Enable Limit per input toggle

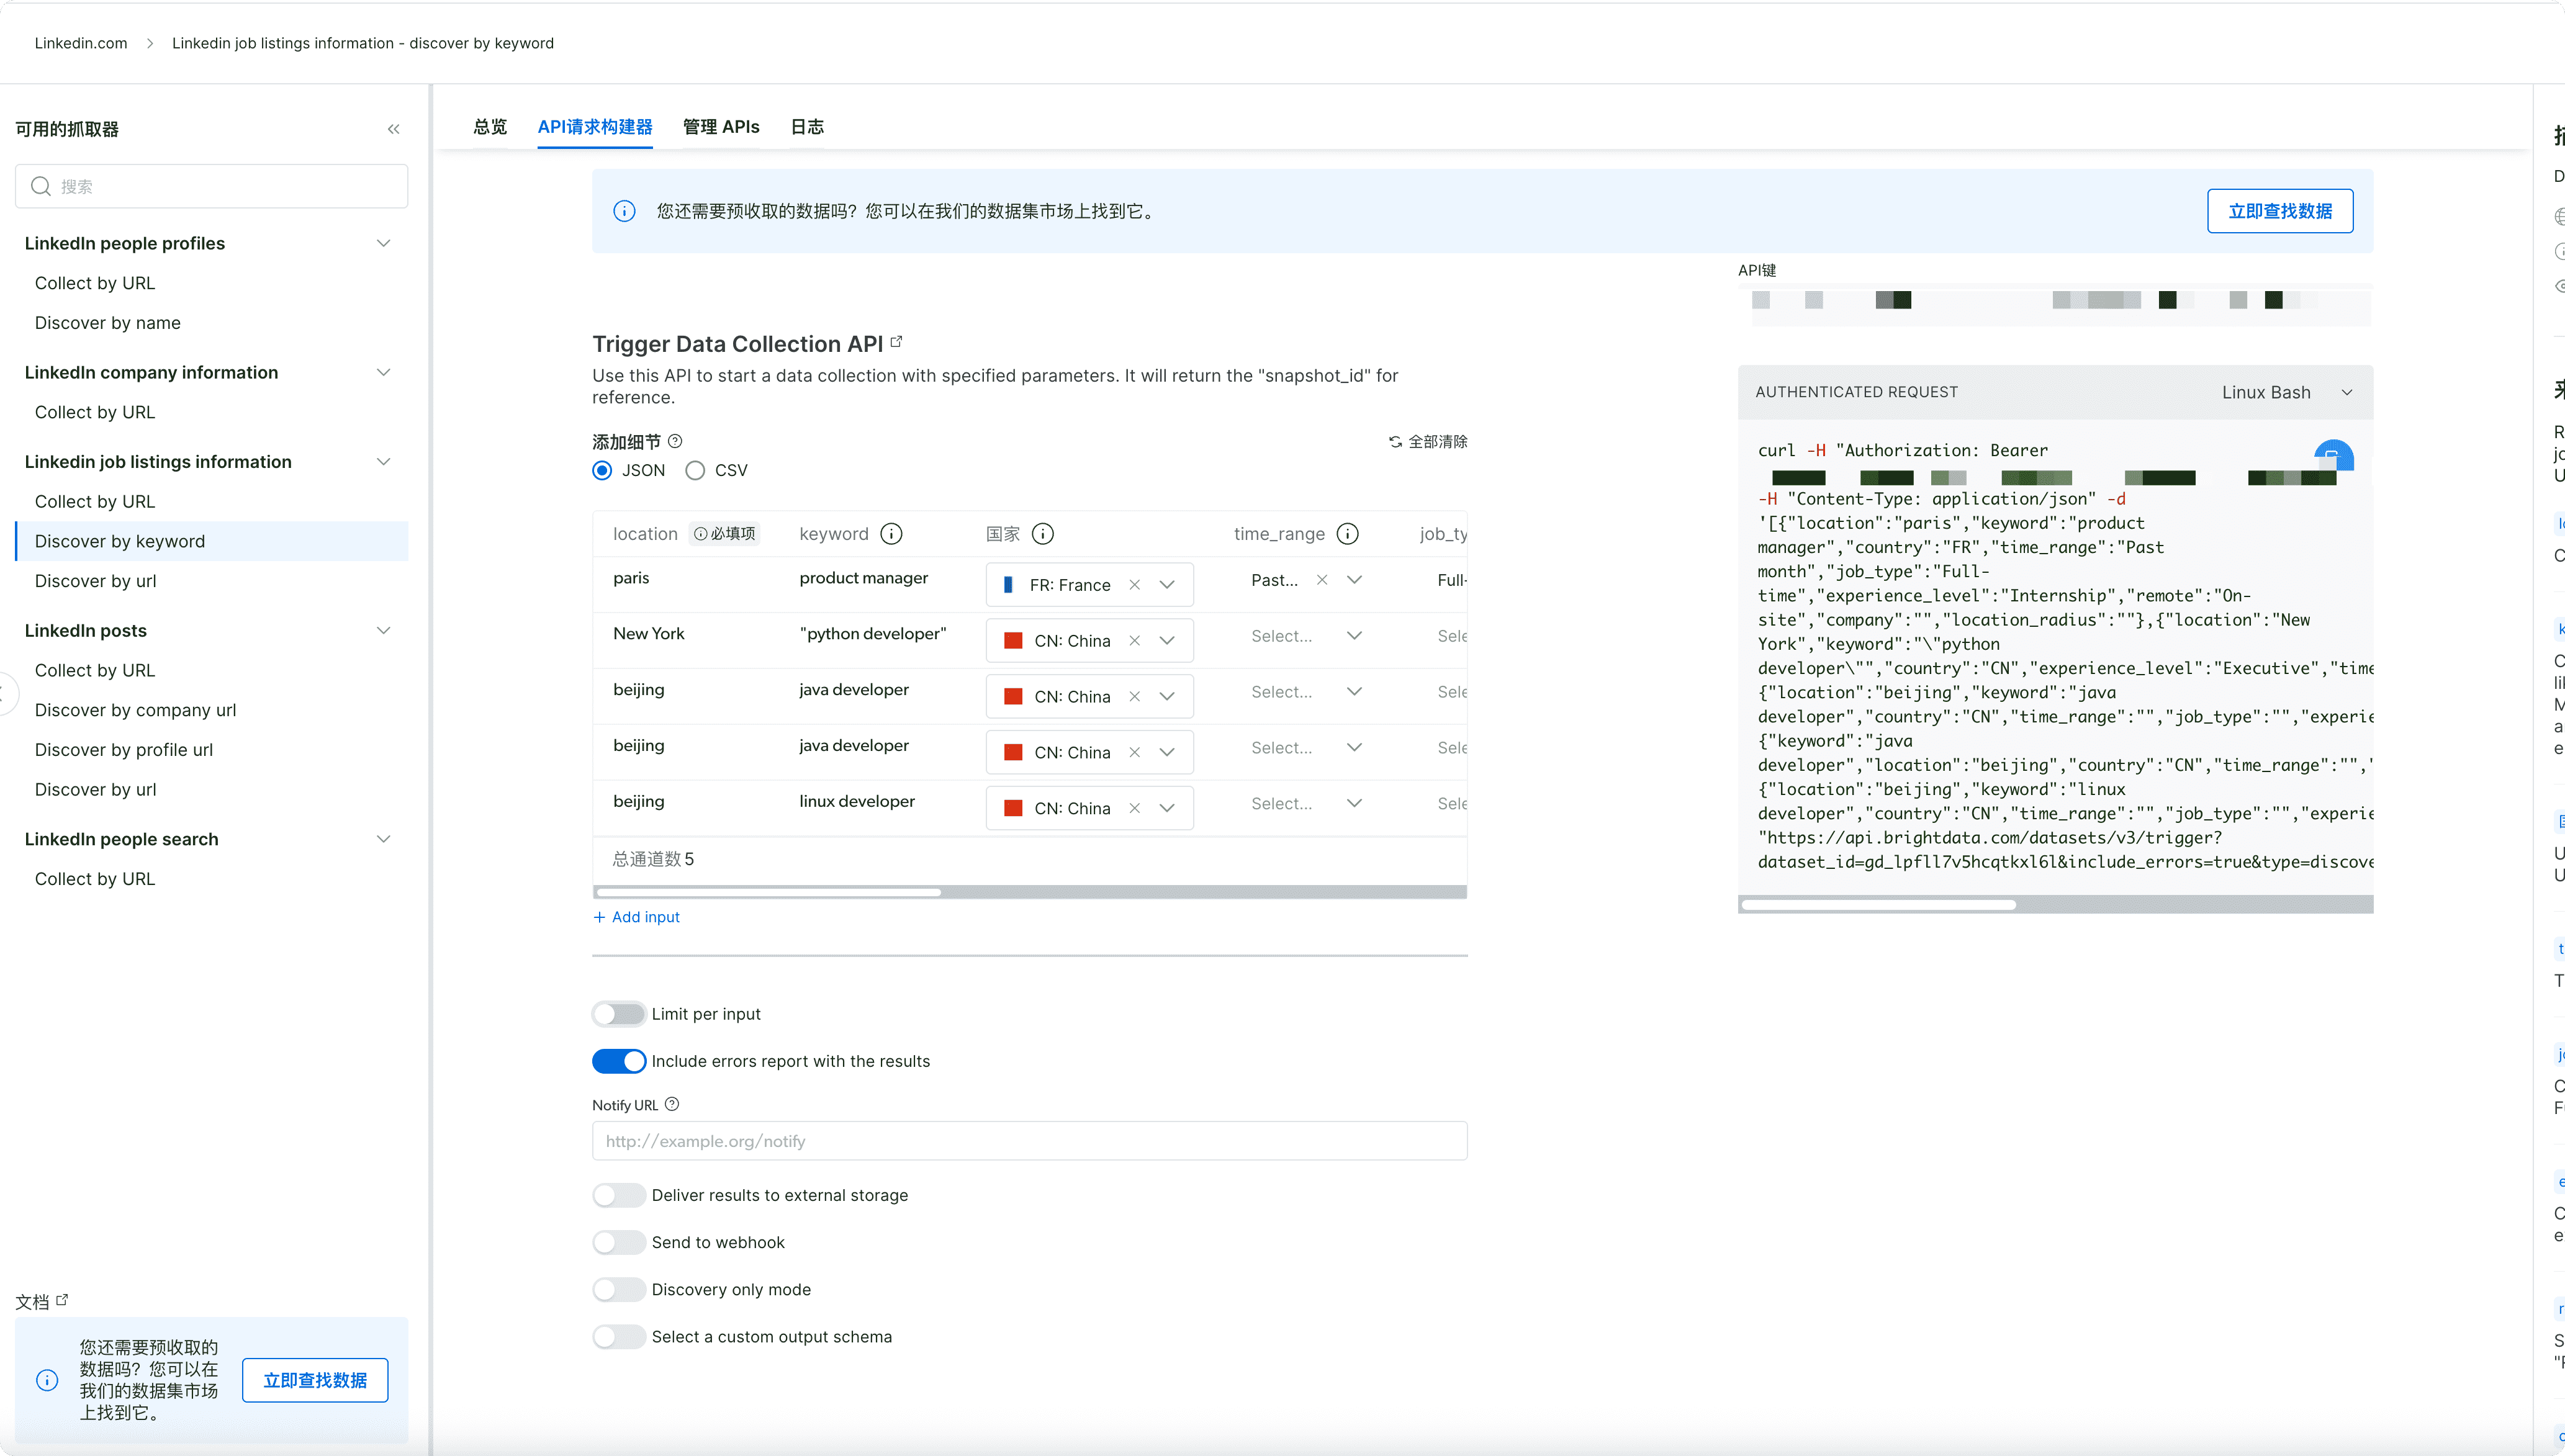[x=618, y=1014]
